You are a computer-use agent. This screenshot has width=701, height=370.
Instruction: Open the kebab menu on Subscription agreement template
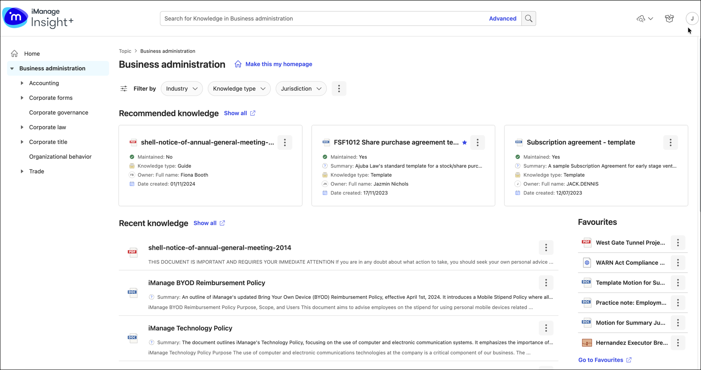tap(670, 142)
